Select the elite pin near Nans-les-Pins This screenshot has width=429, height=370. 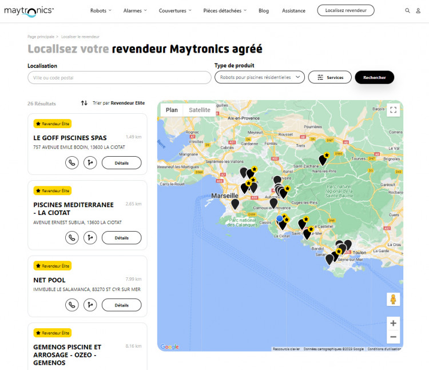click(323, 160)
